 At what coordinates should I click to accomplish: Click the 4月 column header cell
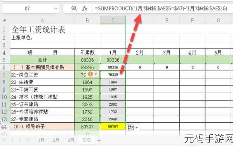pos(192,52)
